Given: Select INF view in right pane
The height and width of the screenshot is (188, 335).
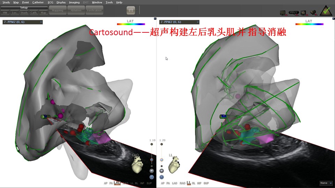Looking at the screenshot, I should coord(199,183).
